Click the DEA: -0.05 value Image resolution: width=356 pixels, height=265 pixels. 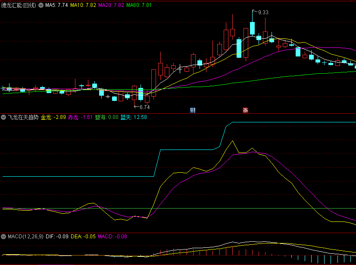click(x=83, y=237)
